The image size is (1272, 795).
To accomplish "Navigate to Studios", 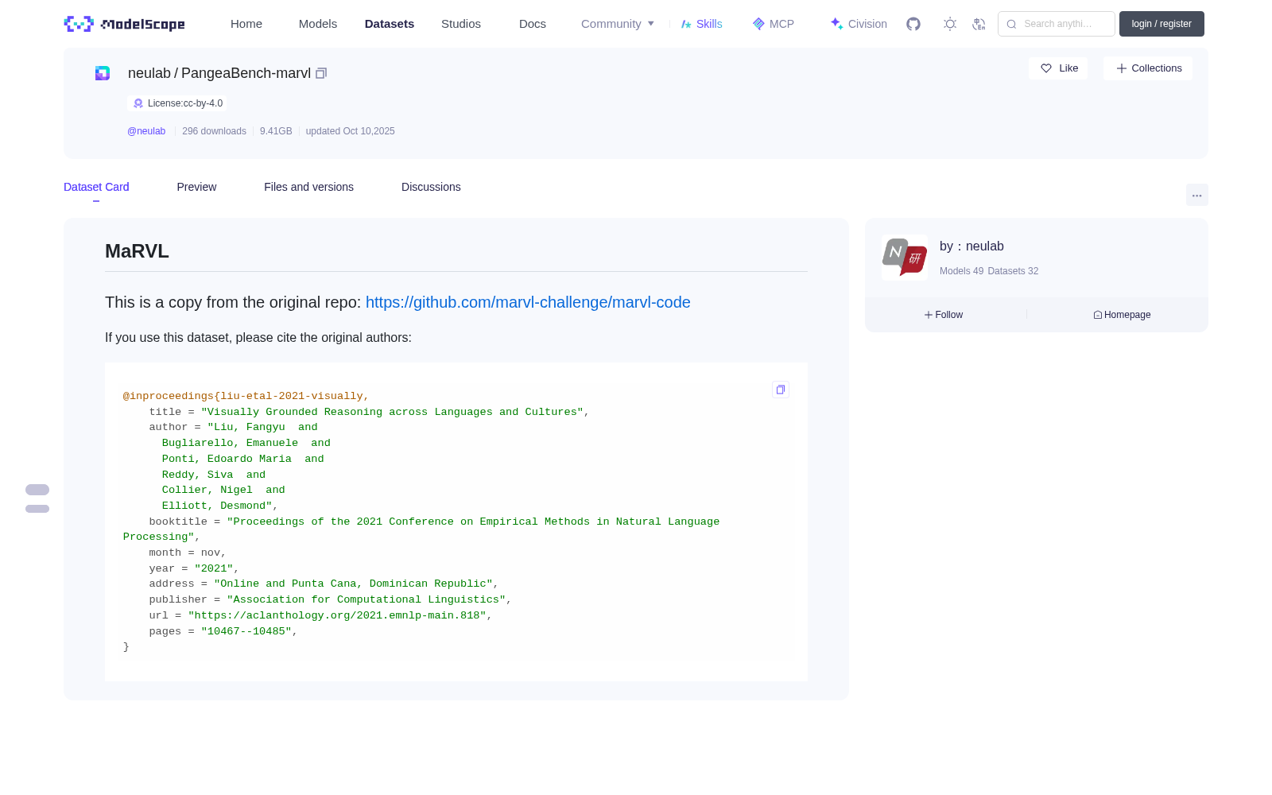I will [461, 24].
